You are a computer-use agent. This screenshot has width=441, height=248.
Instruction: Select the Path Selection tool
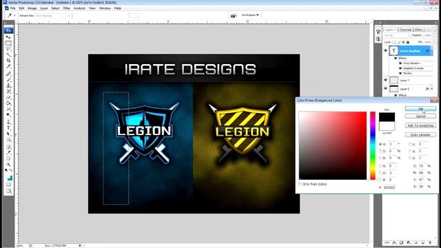pos(8,134)
